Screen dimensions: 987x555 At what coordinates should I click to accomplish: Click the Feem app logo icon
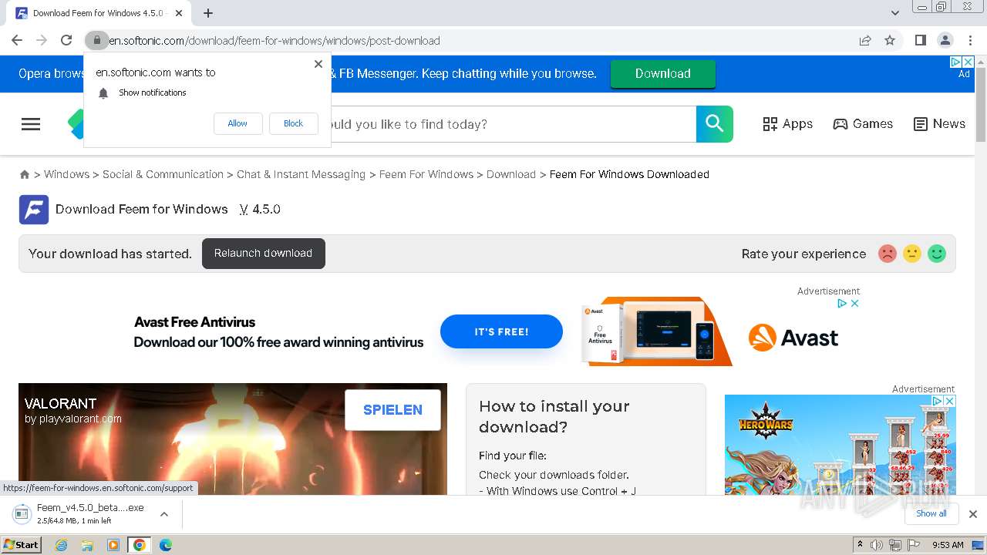[x=34, y=210]
